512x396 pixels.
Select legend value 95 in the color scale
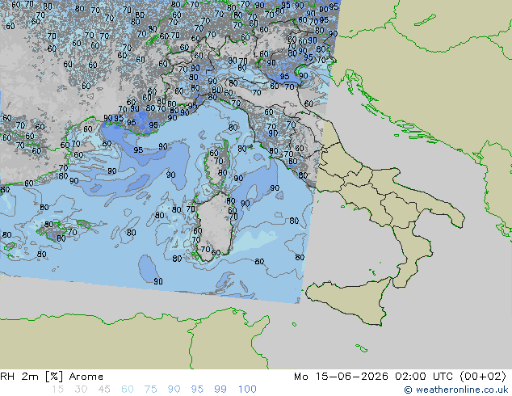(x=197, y=390)
